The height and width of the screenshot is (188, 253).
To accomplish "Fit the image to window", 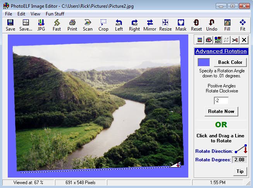I will point(243,25).
